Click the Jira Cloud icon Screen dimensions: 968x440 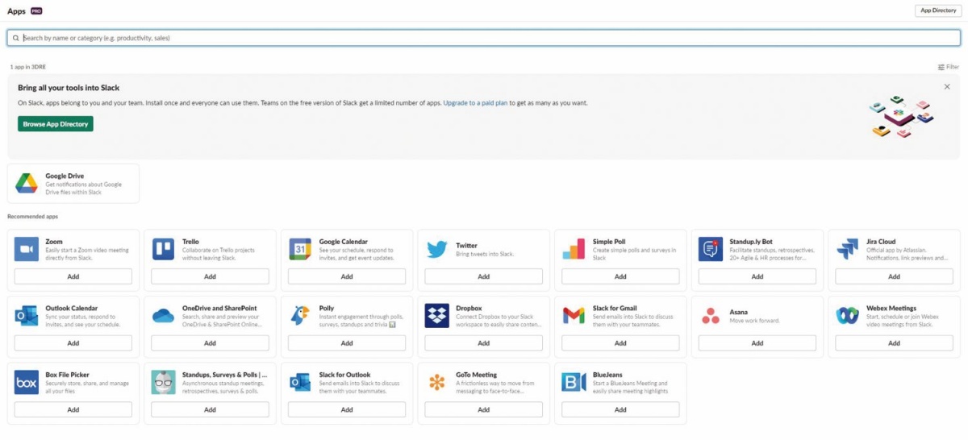click(848, 250)
